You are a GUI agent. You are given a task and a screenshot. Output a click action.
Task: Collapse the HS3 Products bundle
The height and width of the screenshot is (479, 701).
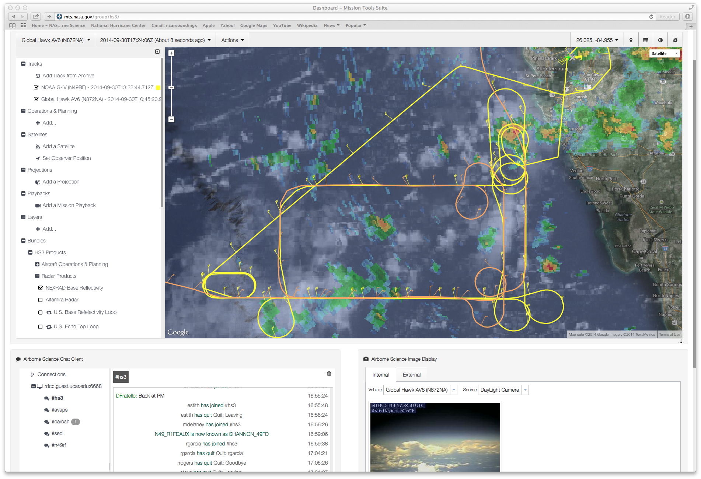tap(30, 252)
